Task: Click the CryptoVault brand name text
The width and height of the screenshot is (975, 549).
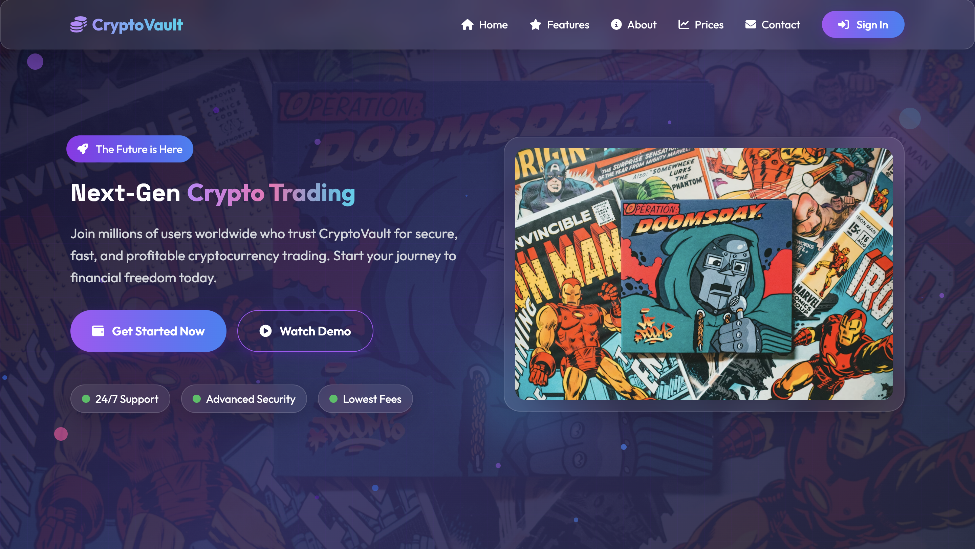Action: (x=137, y=25)
